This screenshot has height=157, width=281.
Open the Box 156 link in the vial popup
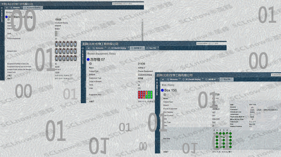tap(252, 124)
